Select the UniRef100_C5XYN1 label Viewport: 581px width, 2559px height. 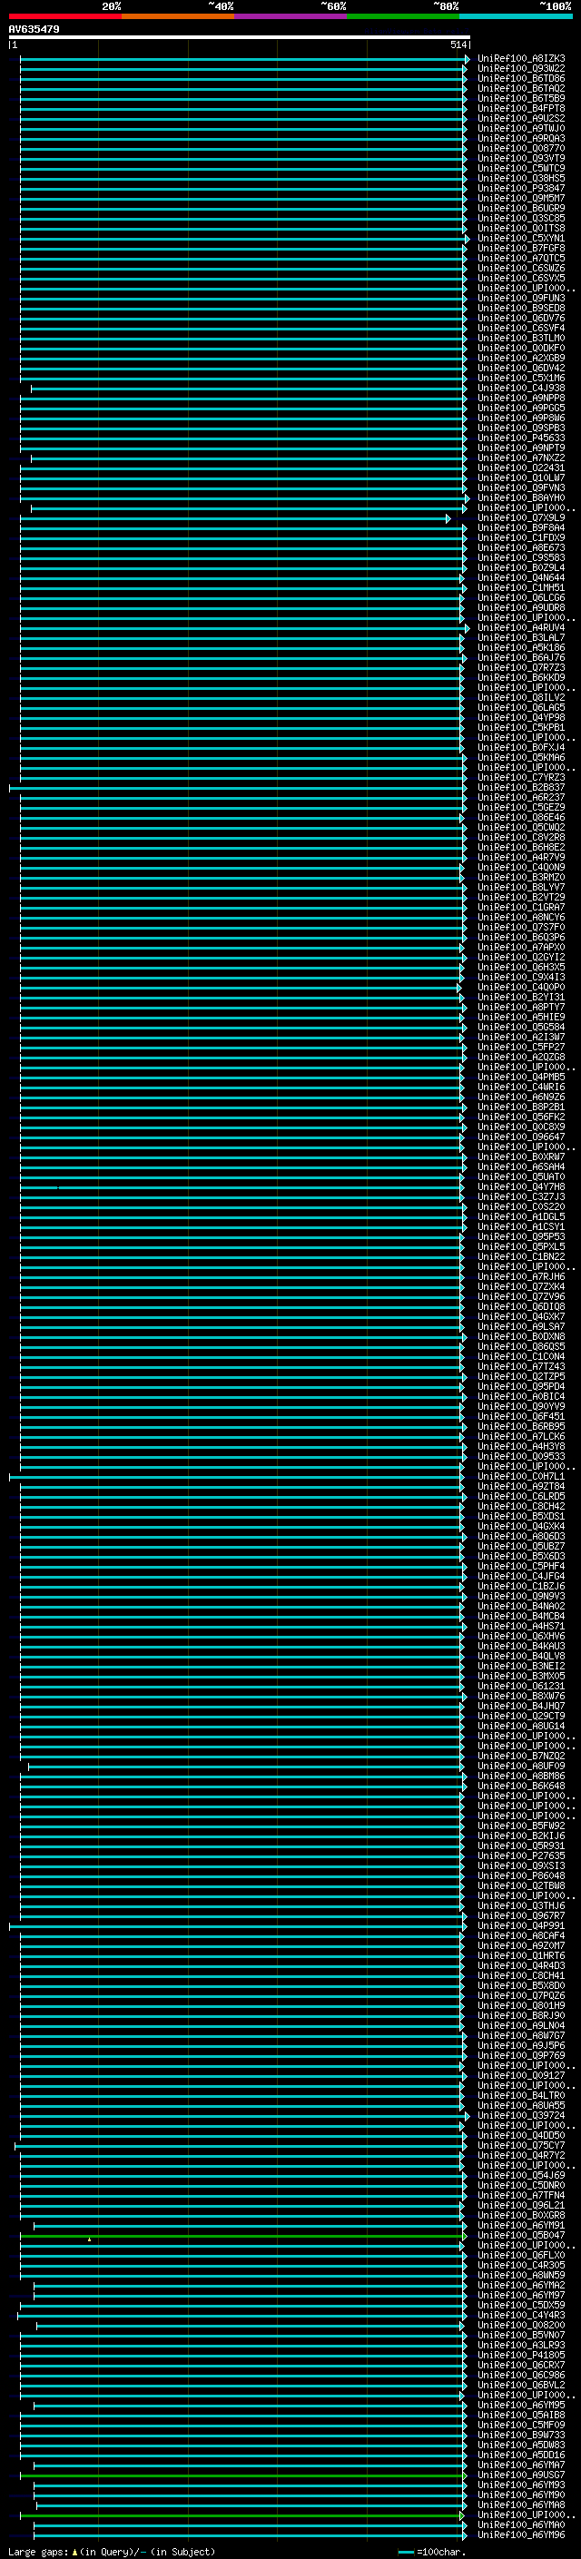[521, 239]
